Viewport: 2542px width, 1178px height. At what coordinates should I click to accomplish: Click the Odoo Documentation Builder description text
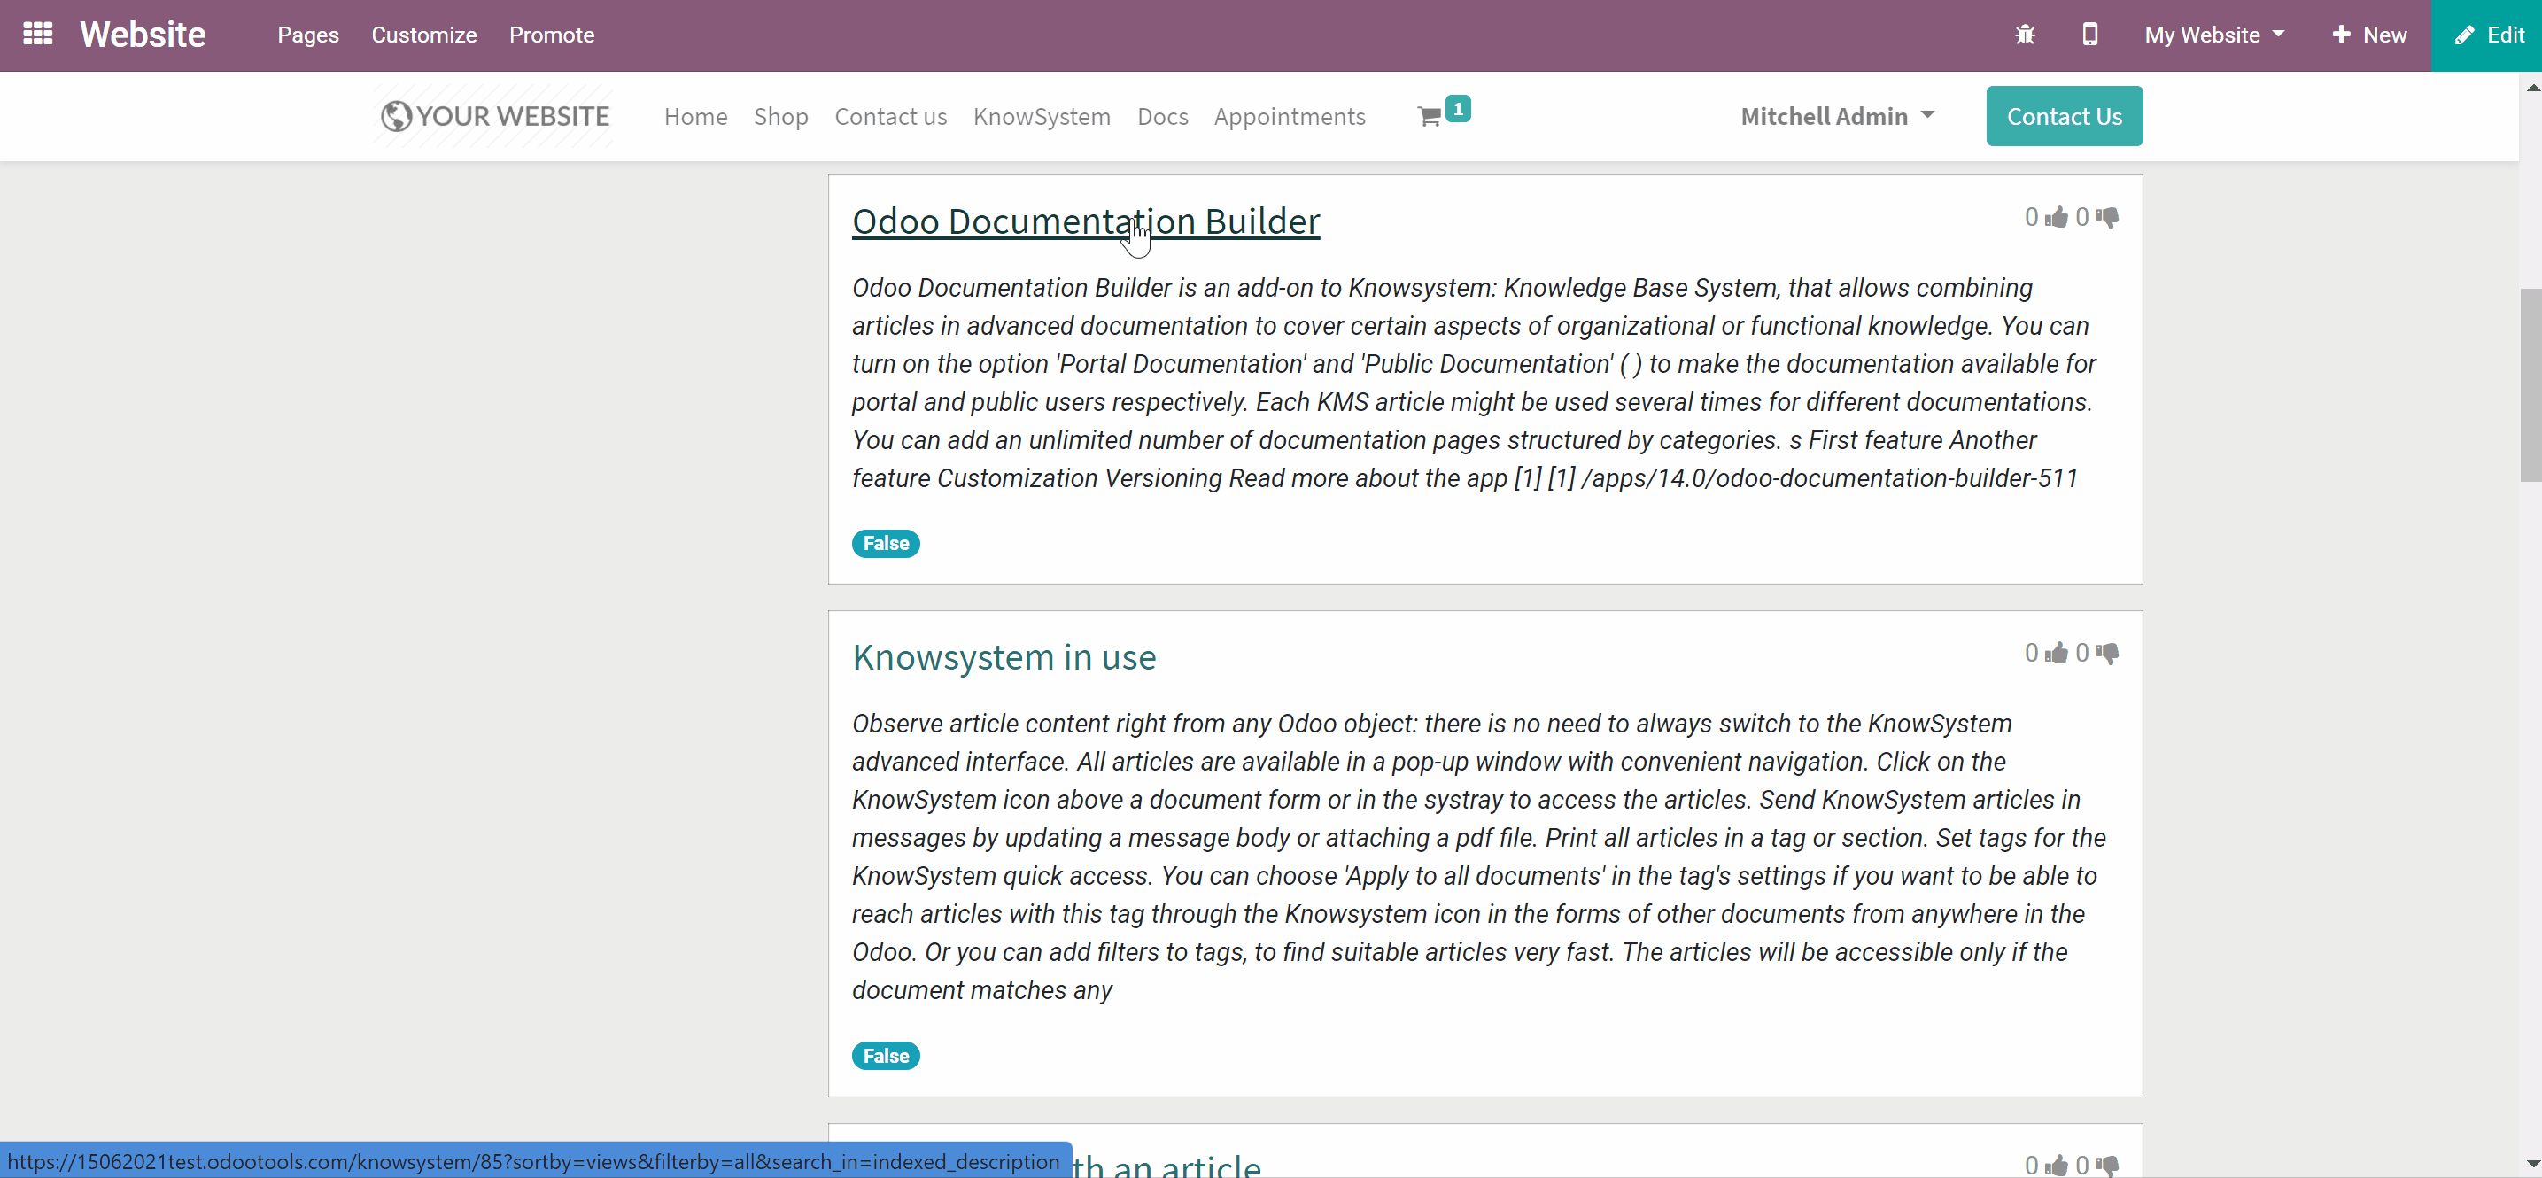1475,383
